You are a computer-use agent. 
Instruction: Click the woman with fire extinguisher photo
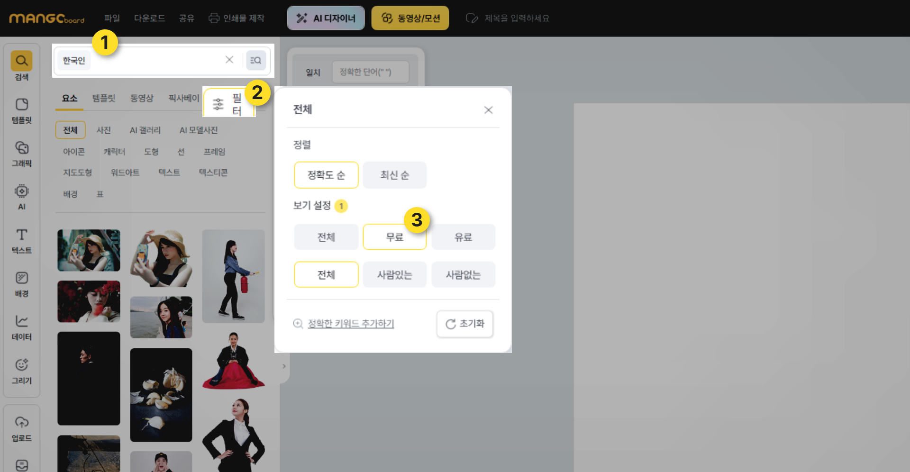pos(233,276)
